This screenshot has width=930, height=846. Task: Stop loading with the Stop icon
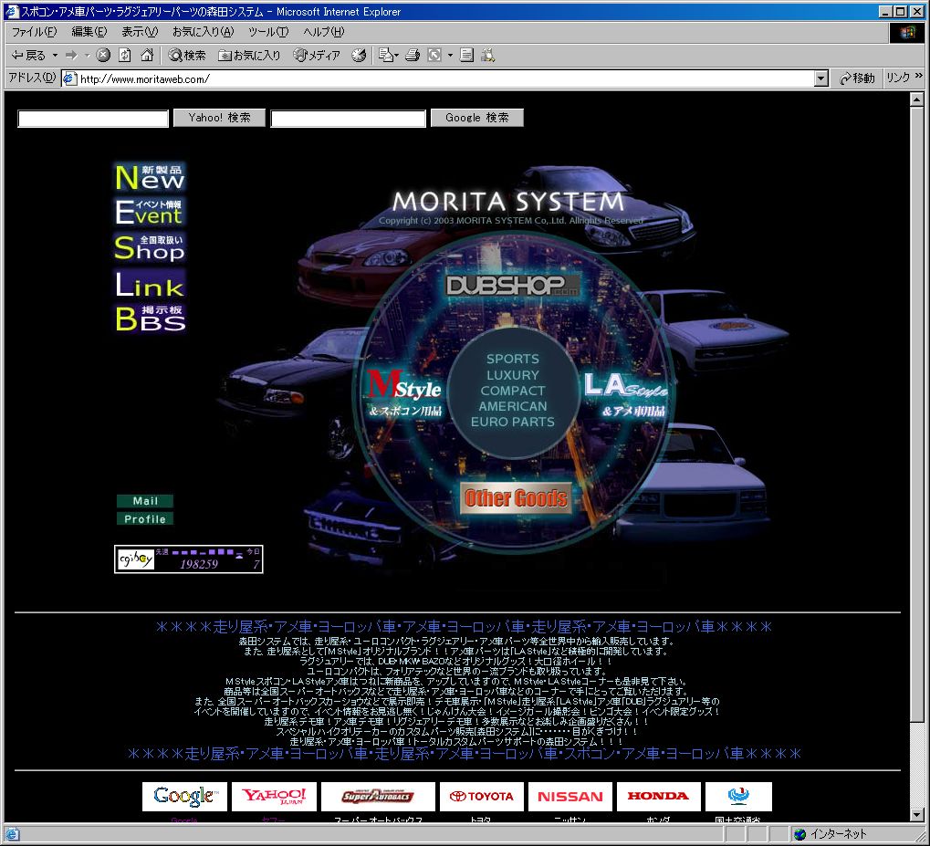coord(103,55)
